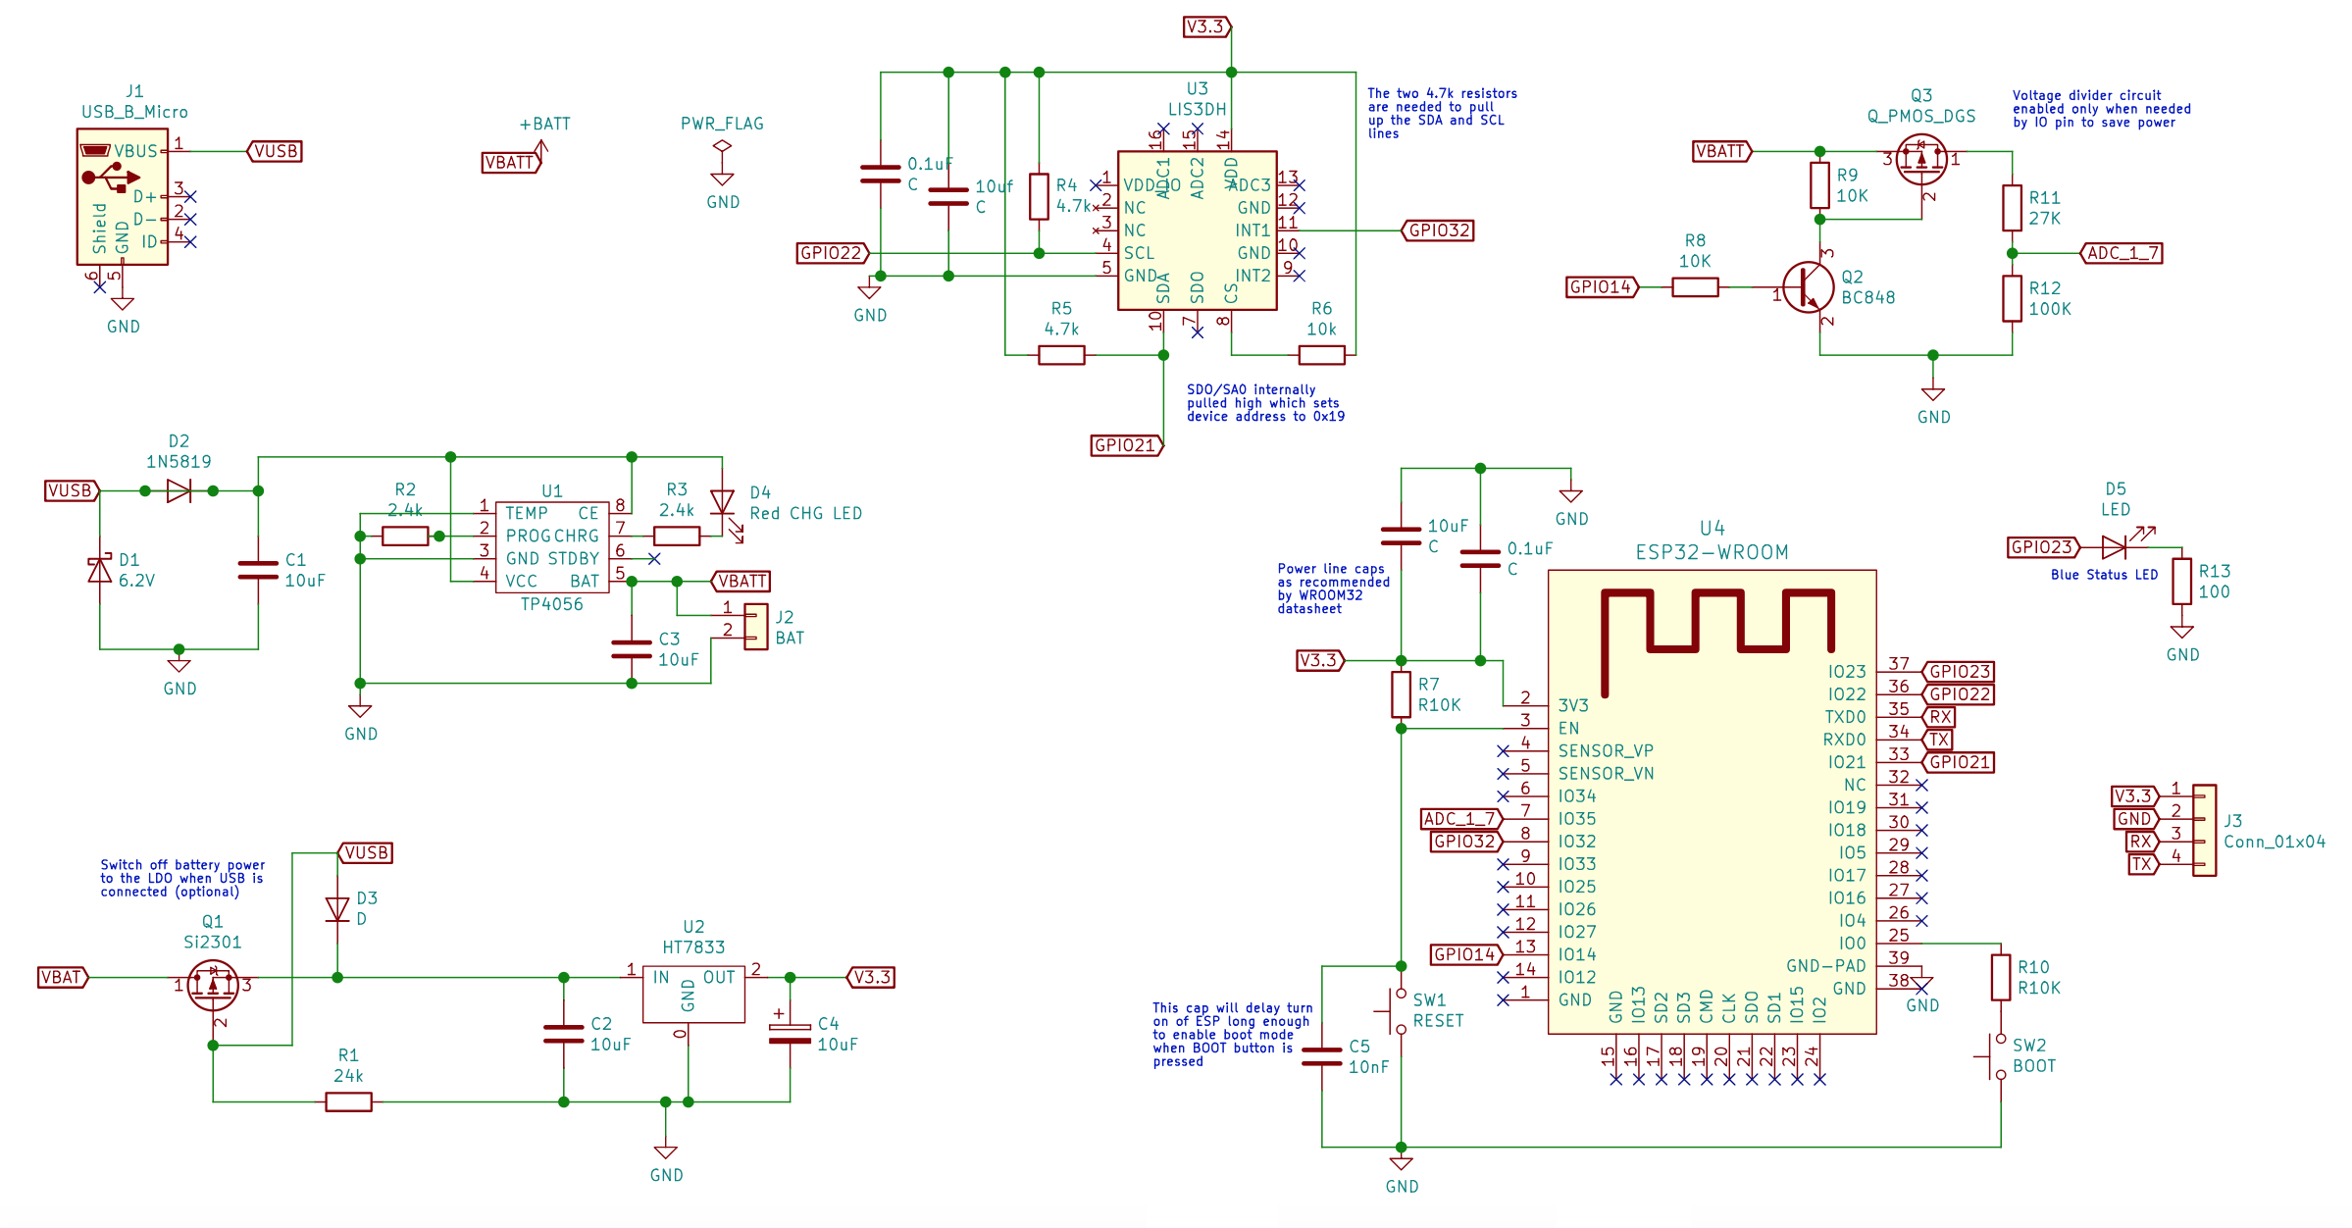Select the GPIO21 label below U3

coord(1128,445)
